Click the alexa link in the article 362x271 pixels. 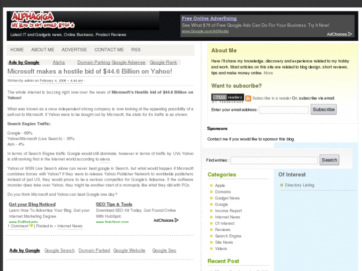point(105,159)
